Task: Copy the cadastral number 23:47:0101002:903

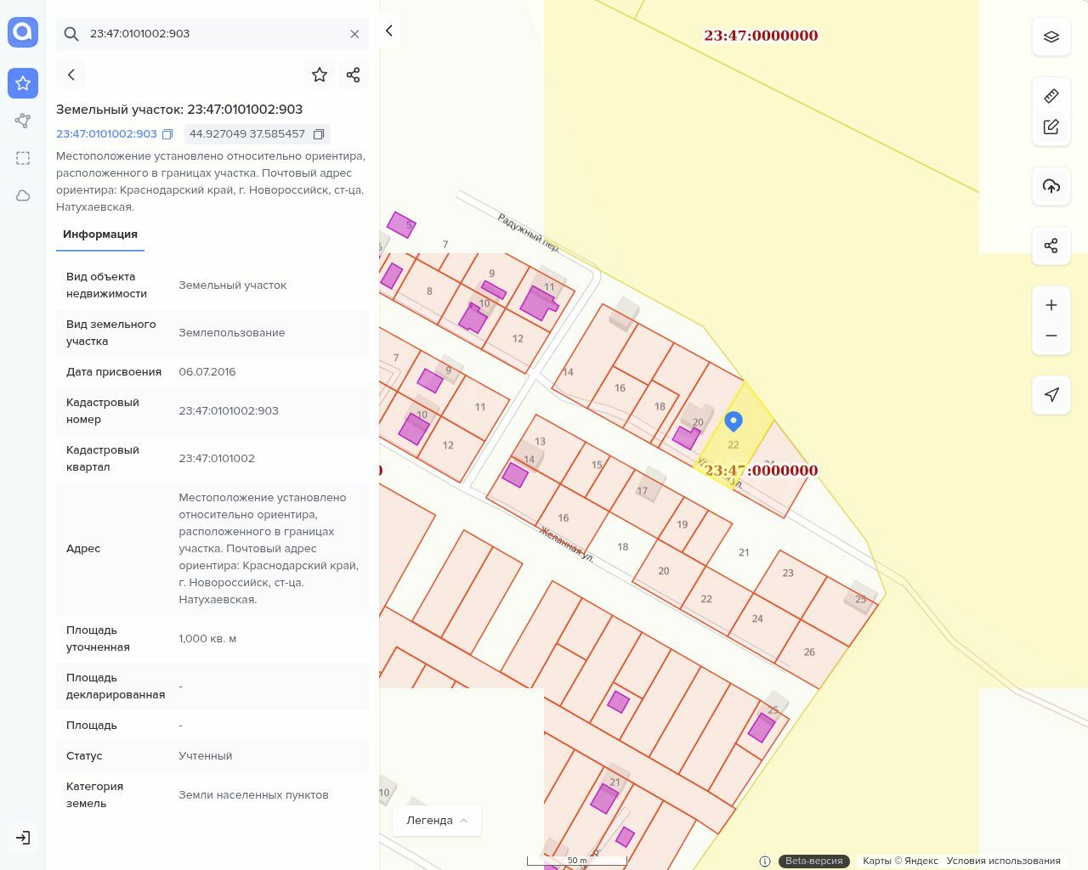Action: [167, 134]
